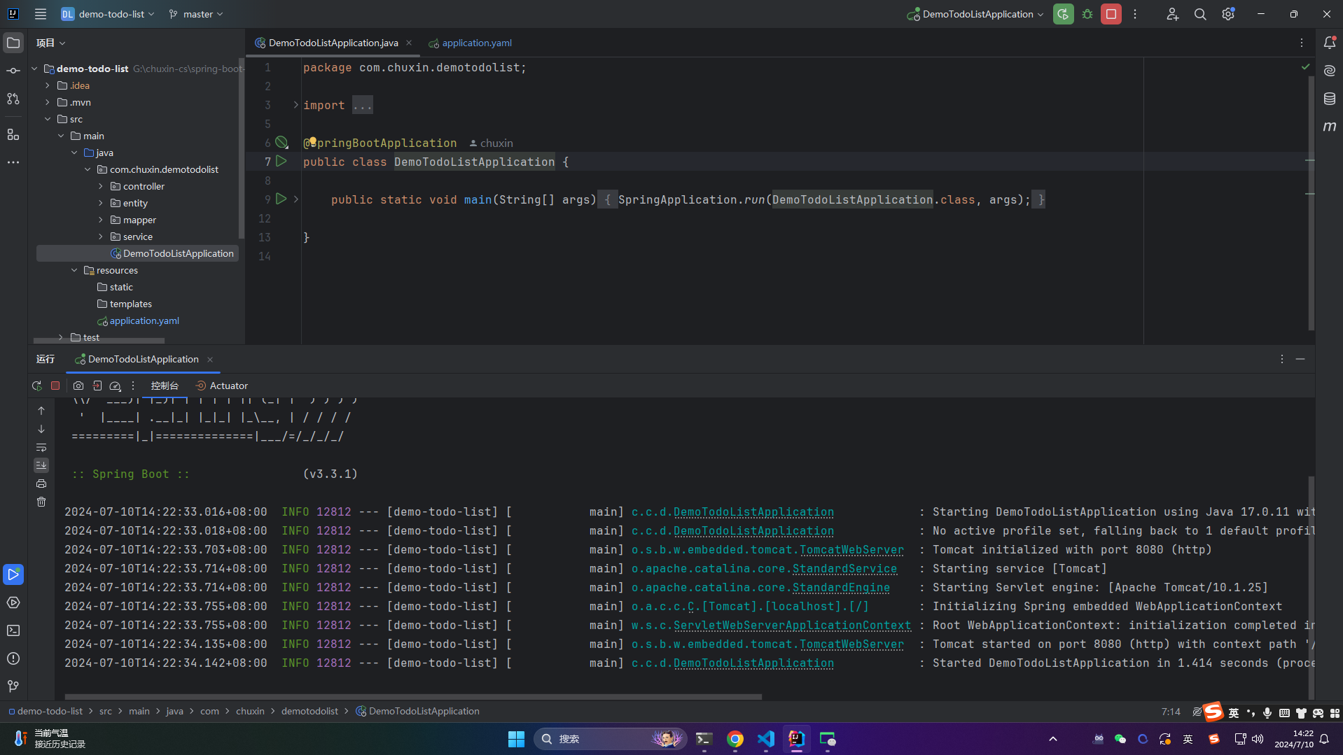The image size is (1343, 755).
Task: Select the Actuator tab
Action: pos(221,386)
